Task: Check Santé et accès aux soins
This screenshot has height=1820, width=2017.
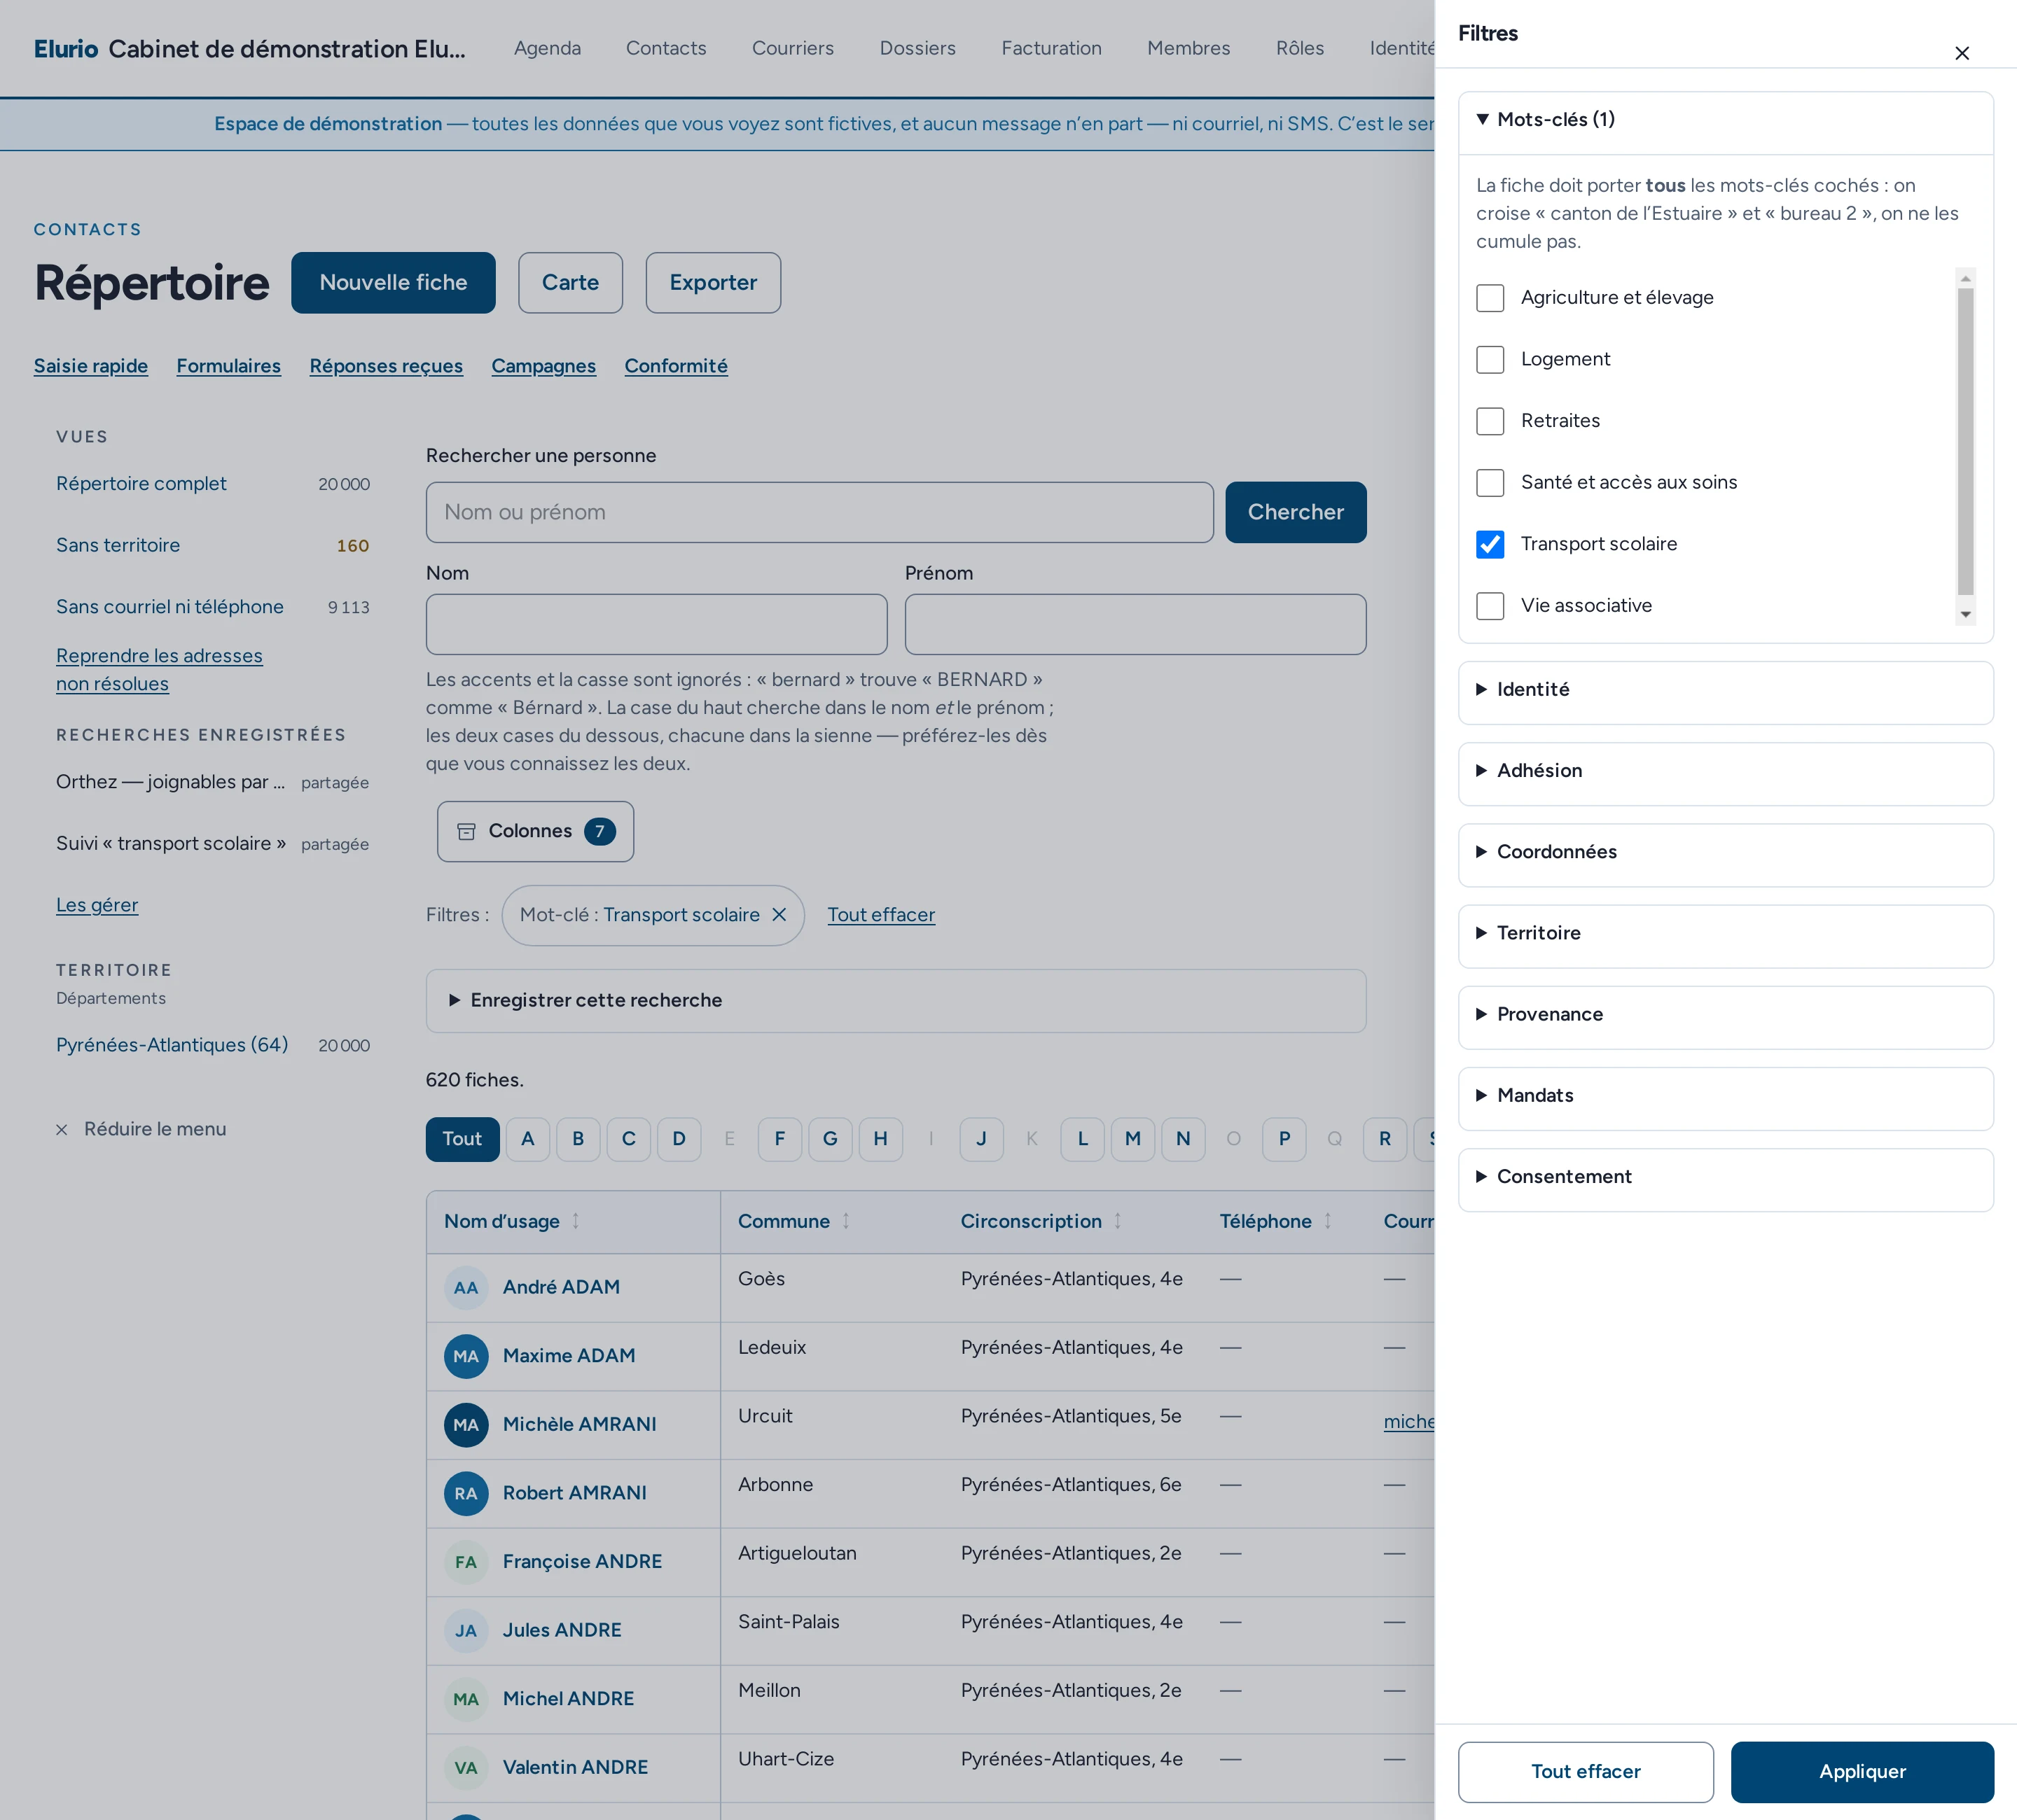Action: (1490, 483)
